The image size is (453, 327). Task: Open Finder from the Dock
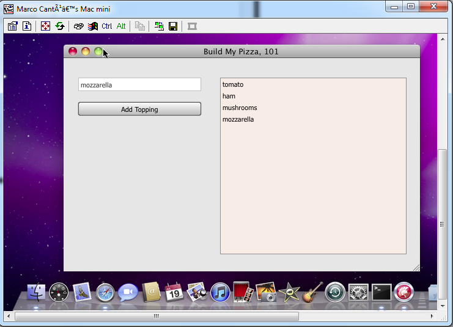(36, 292)
